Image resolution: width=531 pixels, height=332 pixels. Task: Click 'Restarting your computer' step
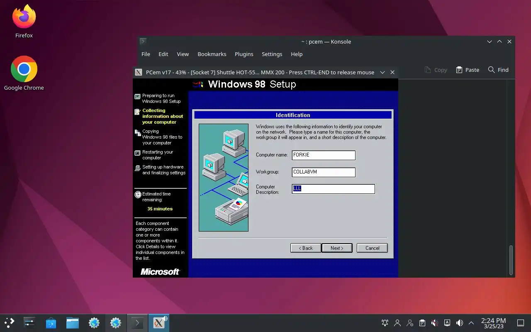point(158,155)
